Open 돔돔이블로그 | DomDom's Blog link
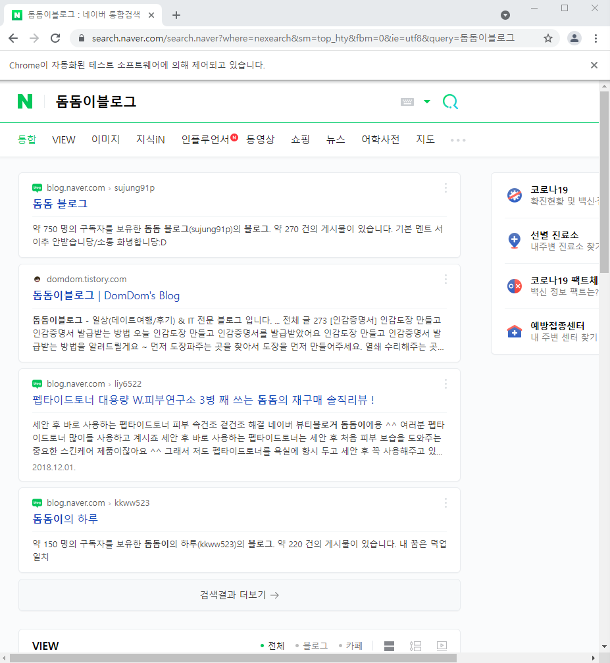Viewport: 610px width, 663px height. tap(106, 295)
